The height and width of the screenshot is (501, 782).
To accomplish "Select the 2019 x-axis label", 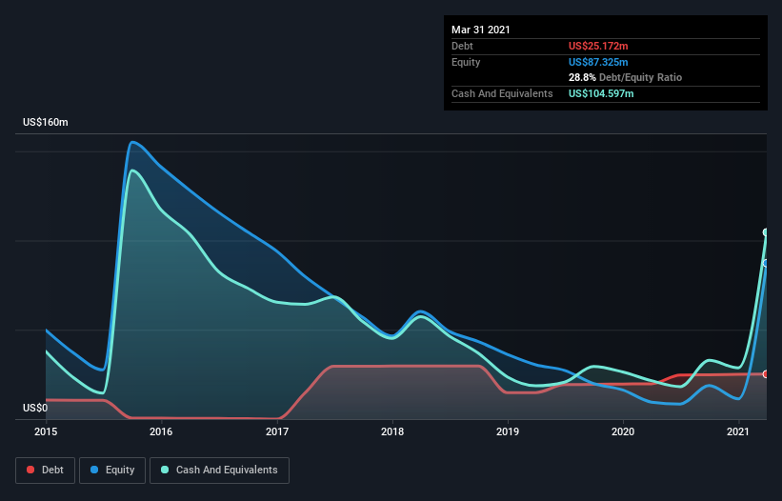I will pyautogui.click(x=508, y=431).
